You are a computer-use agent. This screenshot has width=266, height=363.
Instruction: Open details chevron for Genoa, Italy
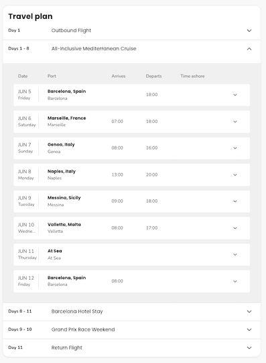pos(235,148)
